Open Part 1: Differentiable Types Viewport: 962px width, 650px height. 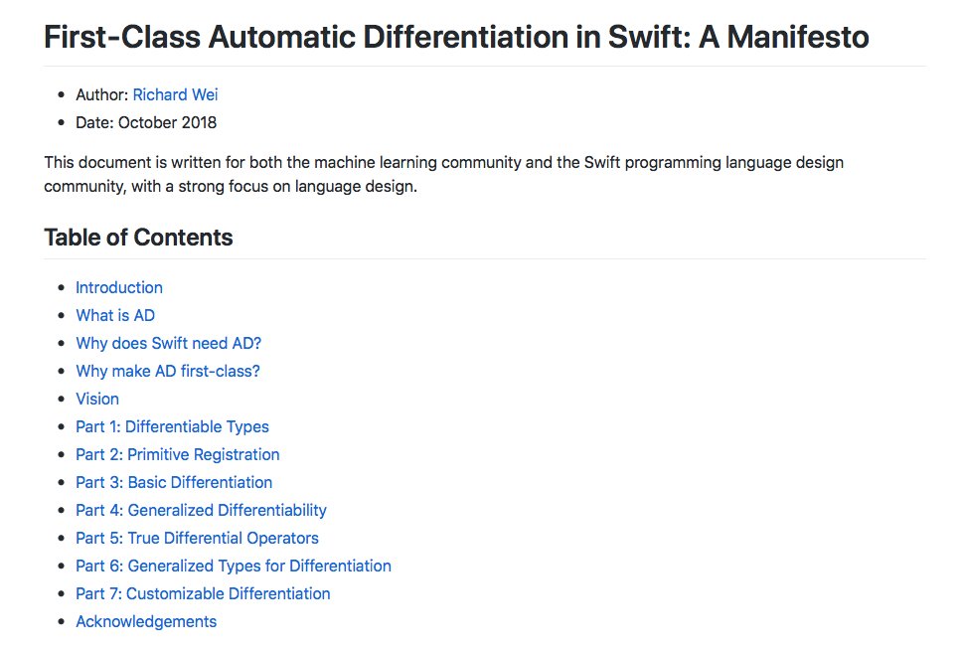[x=172, y=426]
